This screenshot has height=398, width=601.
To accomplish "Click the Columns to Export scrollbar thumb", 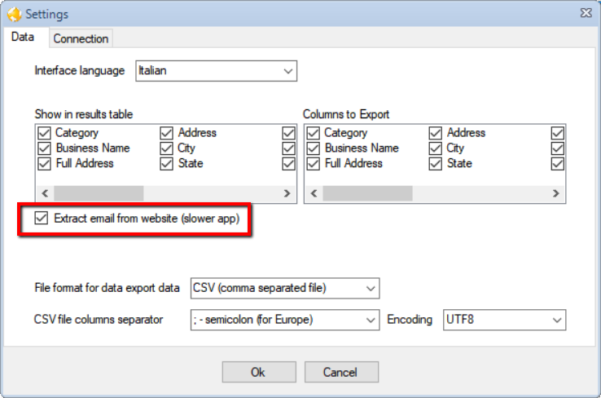I will pos(367,193).
